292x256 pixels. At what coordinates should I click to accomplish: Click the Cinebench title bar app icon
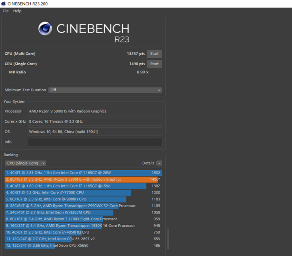coord(3,3)
